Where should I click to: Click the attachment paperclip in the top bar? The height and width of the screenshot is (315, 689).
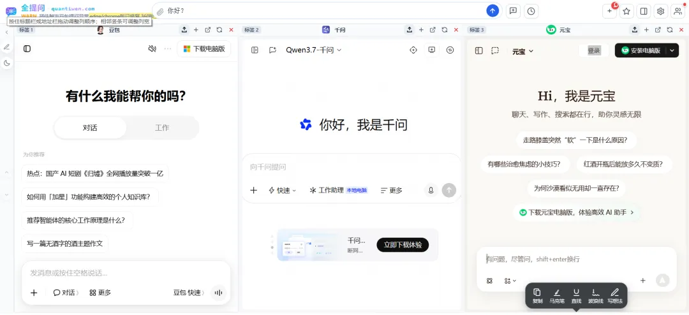160,11
